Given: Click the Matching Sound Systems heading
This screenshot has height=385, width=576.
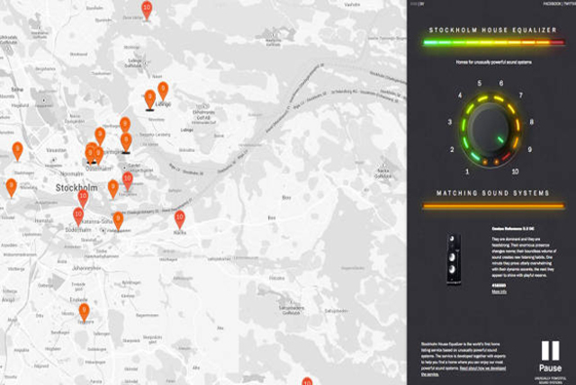Looking at the screenshot, I should click(492, 193).
